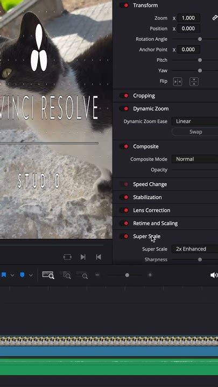
Task: Click the Position X value field
Action: click(189, 28)
